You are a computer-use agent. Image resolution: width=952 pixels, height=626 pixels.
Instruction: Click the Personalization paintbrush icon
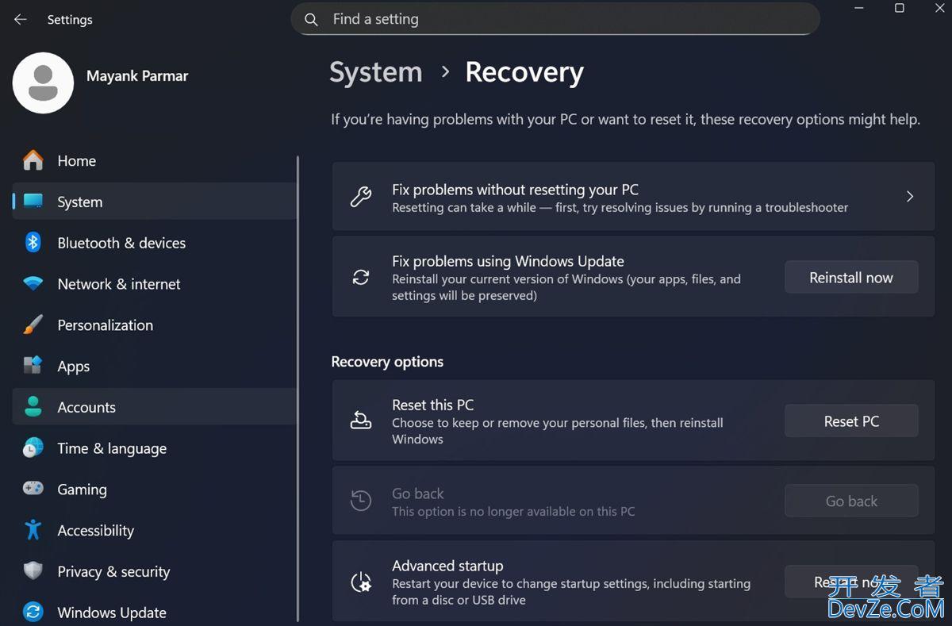pyautogui.click(x=33, y=325)
